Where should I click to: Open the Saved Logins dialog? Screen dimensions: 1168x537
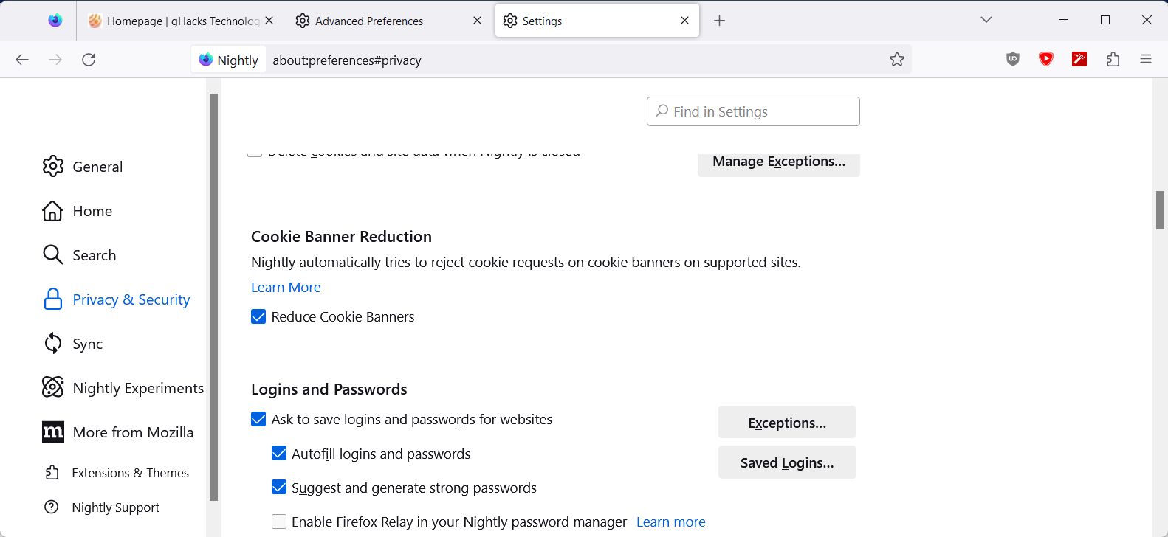787,462
